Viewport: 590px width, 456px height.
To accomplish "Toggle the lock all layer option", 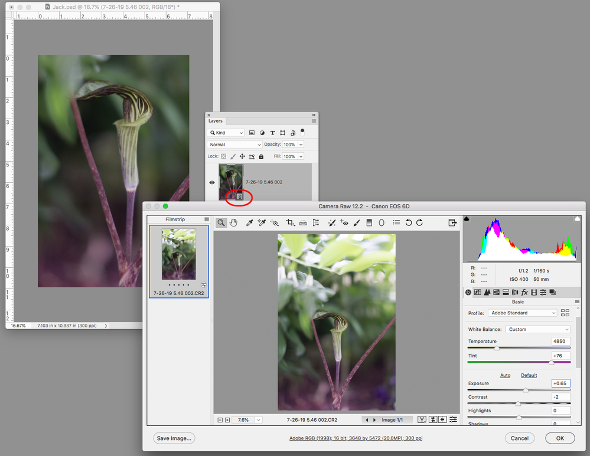I will 261,156.
